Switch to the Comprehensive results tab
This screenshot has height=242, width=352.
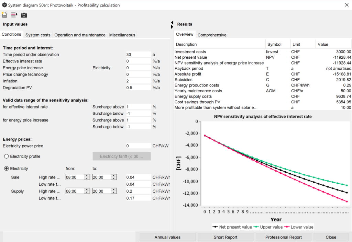212,35
